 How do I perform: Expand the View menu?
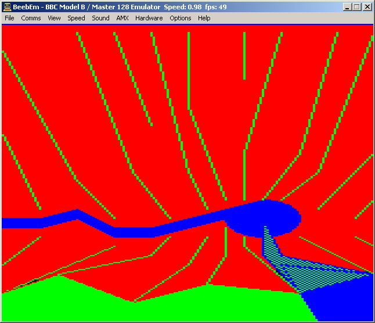(54, 18)
